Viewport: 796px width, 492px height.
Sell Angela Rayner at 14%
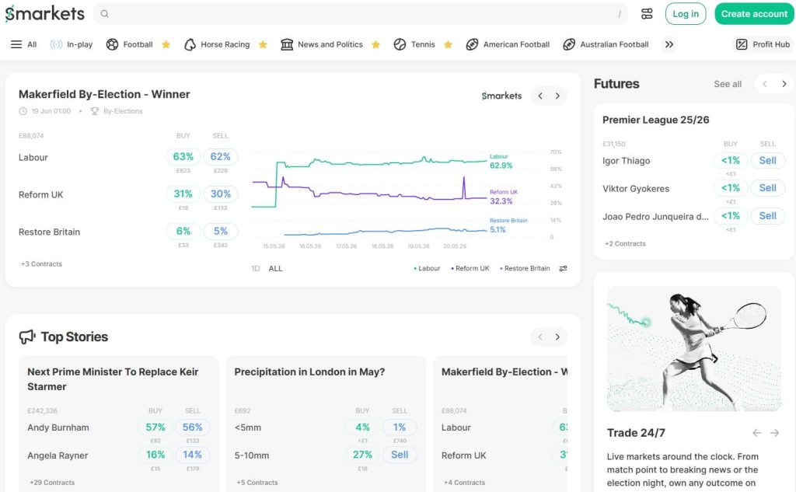coord(193,455)
